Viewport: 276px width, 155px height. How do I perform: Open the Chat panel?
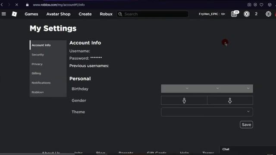click(248, 149)
